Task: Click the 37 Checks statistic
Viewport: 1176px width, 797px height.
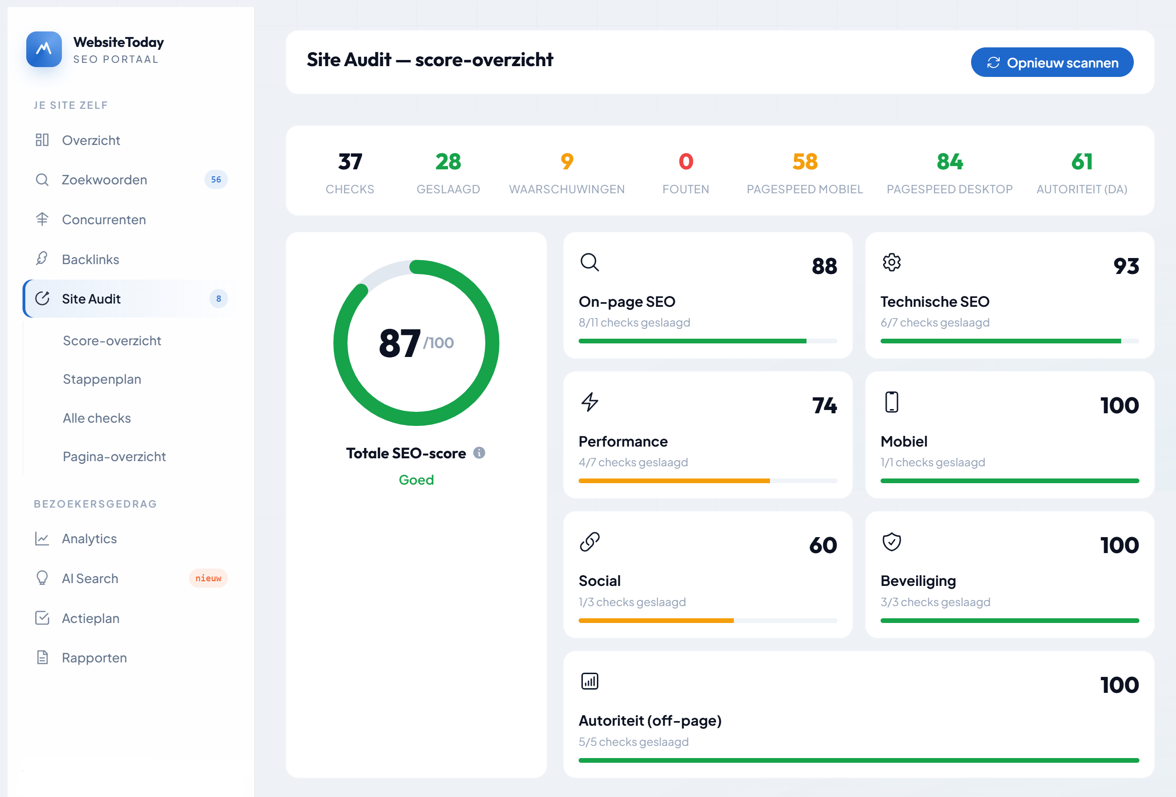Action: tap(350, 173)
